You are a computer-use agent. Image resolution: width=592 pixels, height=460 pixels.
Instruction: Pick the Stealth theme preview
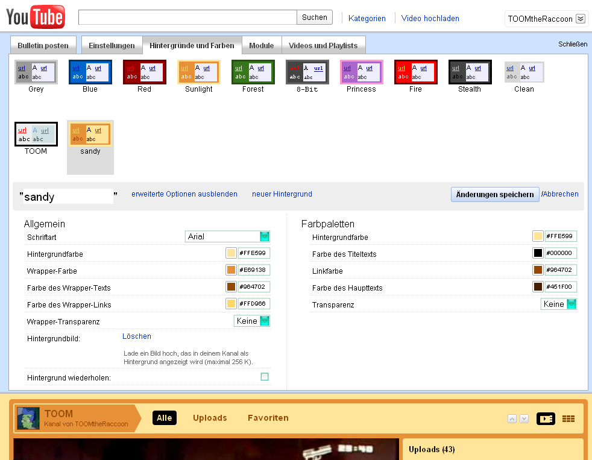(x=470, y=72)
